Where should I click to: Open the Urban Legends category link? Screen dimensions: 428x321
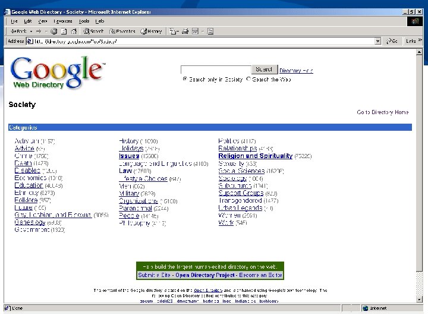tap(240, 207)
